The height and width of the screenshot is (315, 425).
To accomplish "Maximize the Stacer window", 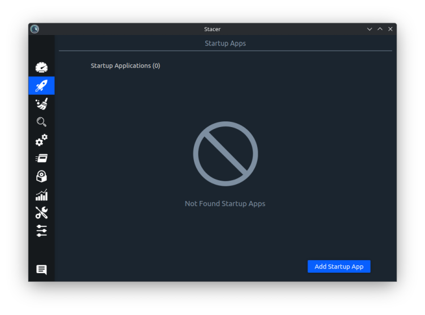I will [x=380, y=29].
